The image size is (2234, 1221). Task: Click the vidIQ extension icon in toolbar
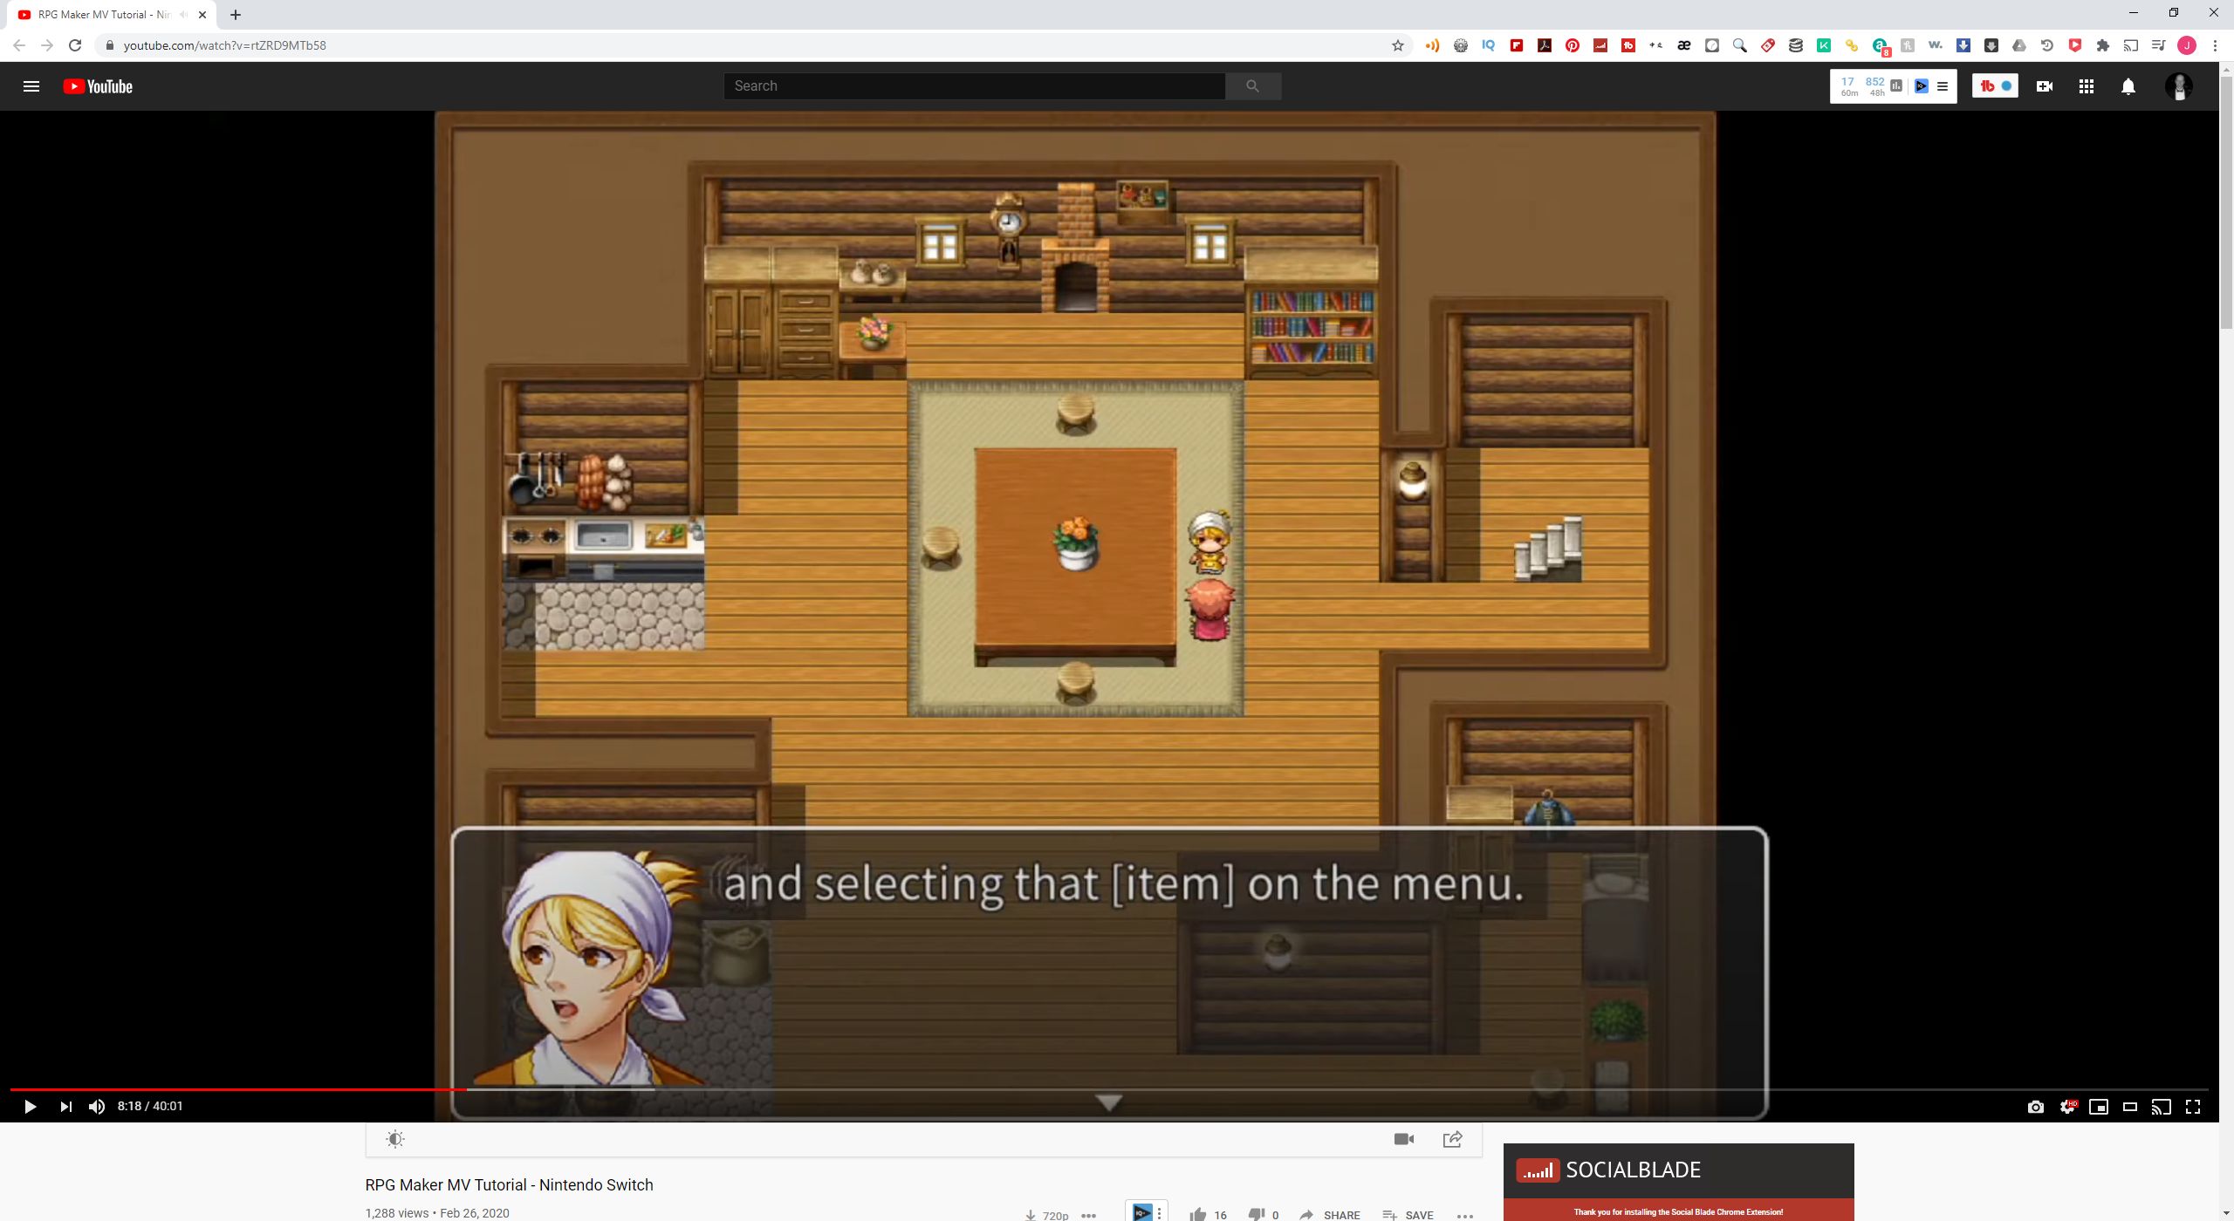1489,45
